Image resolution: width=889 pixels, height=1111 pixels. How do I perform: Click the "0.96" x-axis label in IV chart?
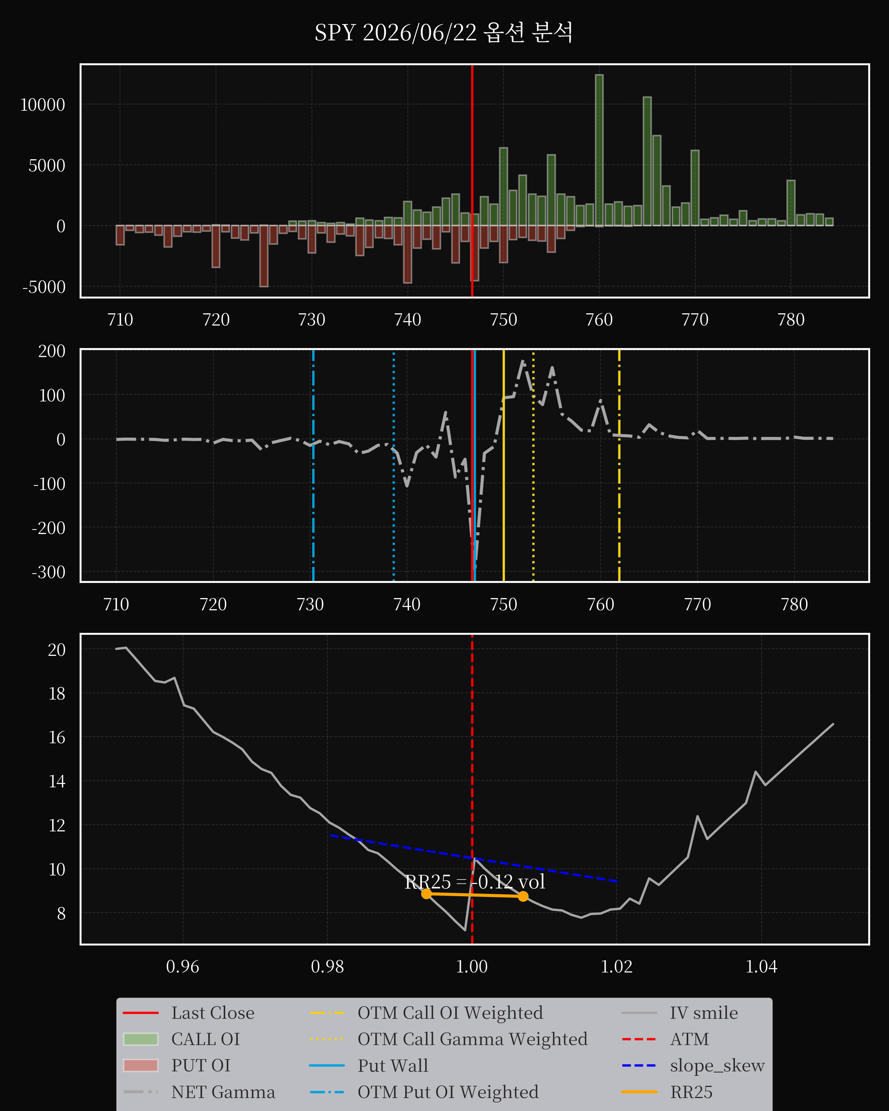183,966
